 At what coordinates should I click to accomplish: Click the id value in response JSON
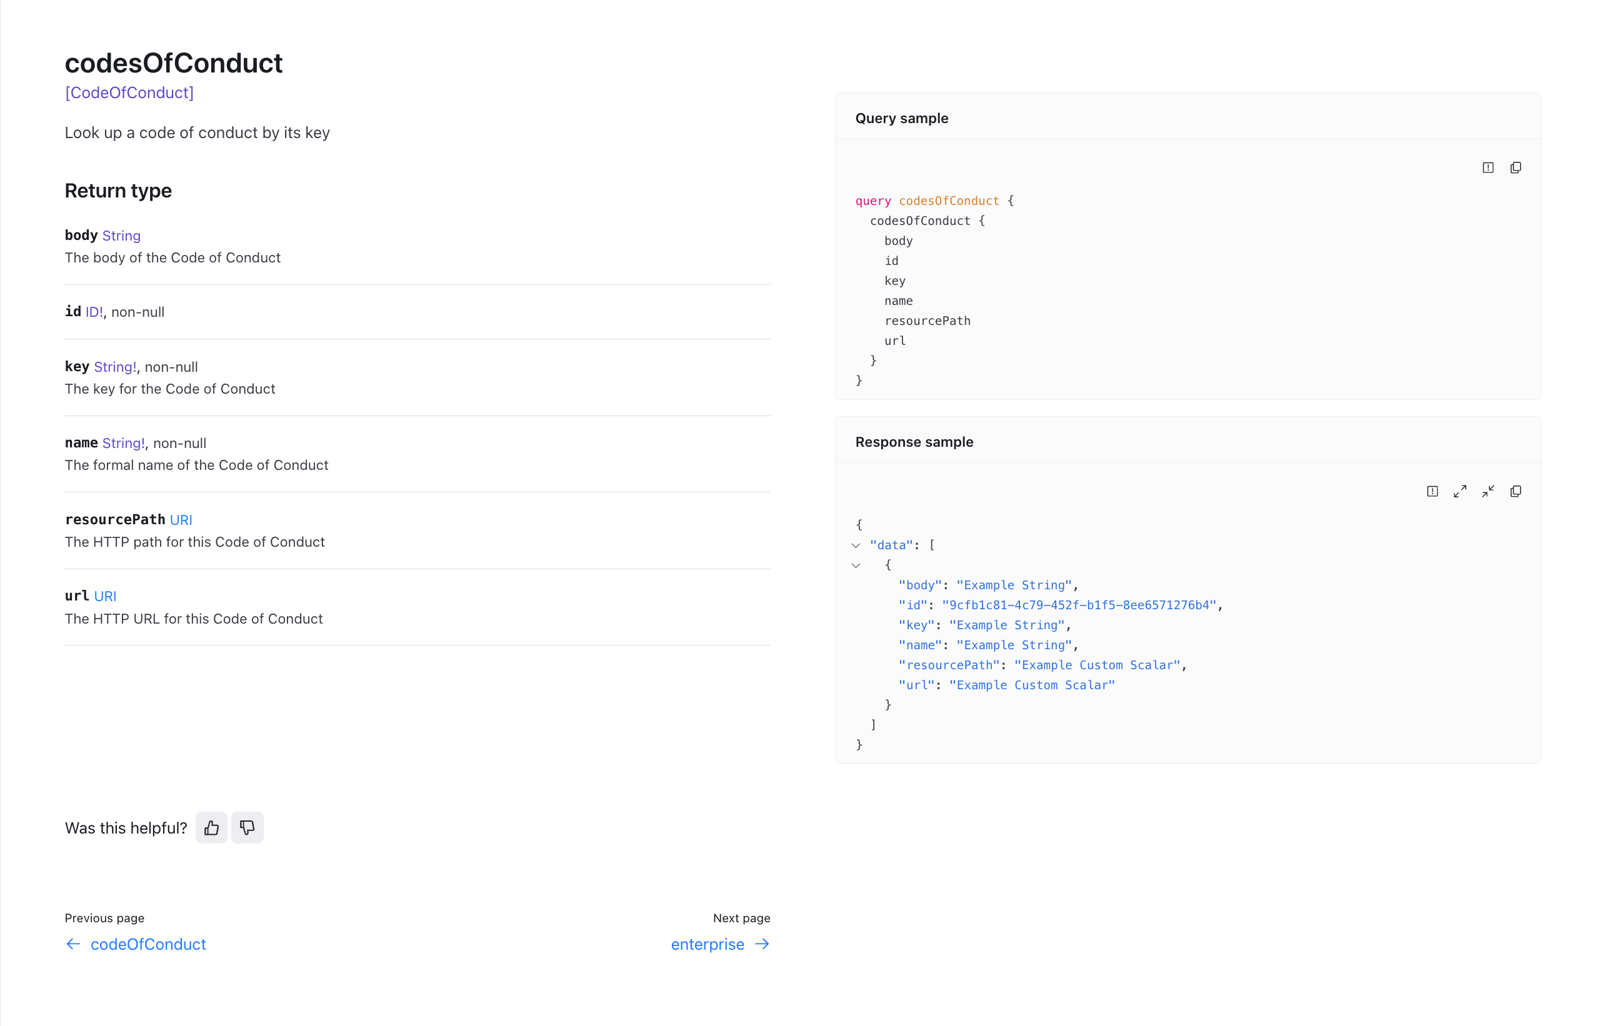pyautogui.click(x=1079, y=605)
